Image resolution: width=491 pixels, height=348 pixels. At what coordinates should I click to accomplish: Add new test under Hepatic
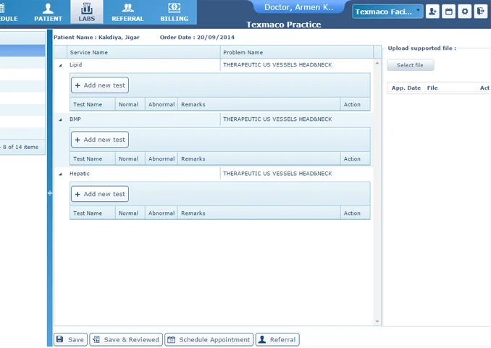100,194
